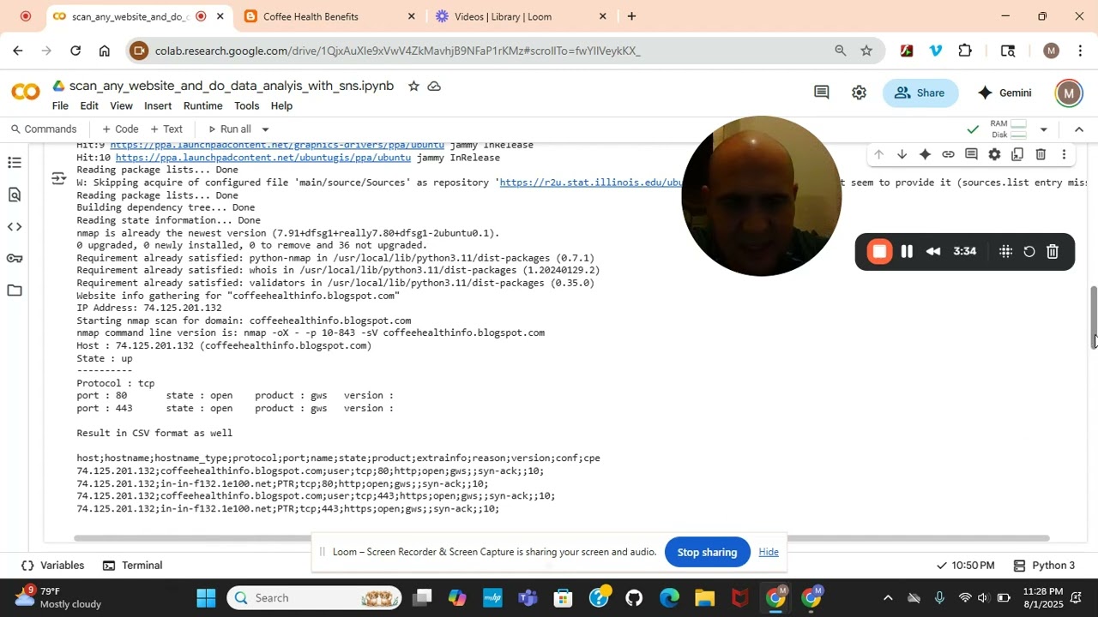Click the horizontal scrollbar of output
Image resolution: width=1098 pixels, height=617 pixels.
pyautogui.click(x=562, y=538)
